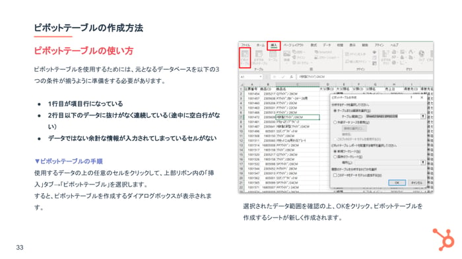The image size is (462, 259).
Task: Click the formula bar cancel X icon
Action: click(275, 76)
